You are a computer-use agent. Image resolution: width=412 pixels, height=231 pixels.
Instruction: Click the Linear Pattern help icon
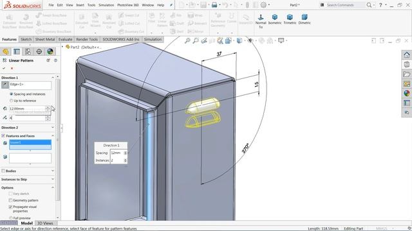55,60
